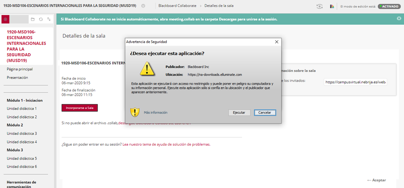Viewport: 404px width, 188px height.
Task: Click the na-downloads.elluminate.com location text
Action: pos(215,75)
